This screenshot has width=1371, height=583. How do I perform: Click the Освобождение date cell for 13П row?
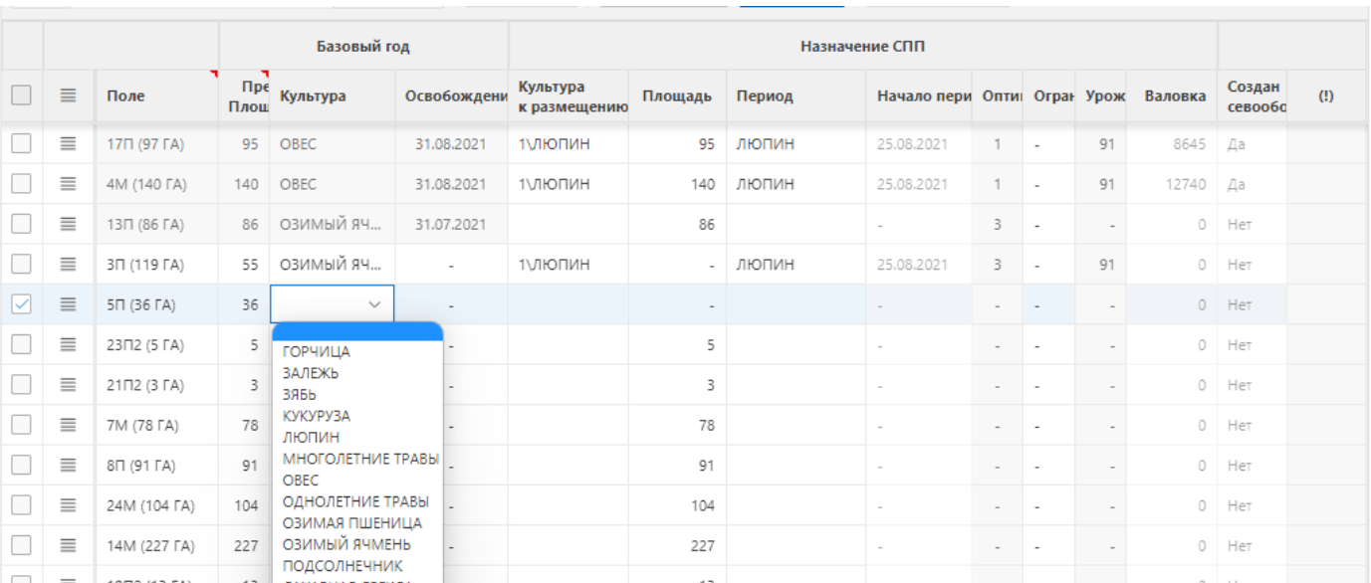pos(450,224)
